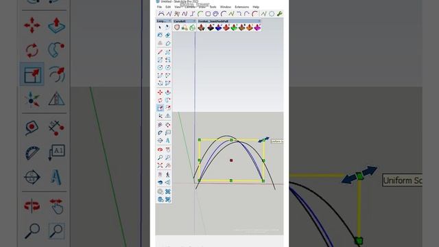Select the Walk tool in SketchUp's small toolbar
This screenshot has width=439, height=247.
167,175
